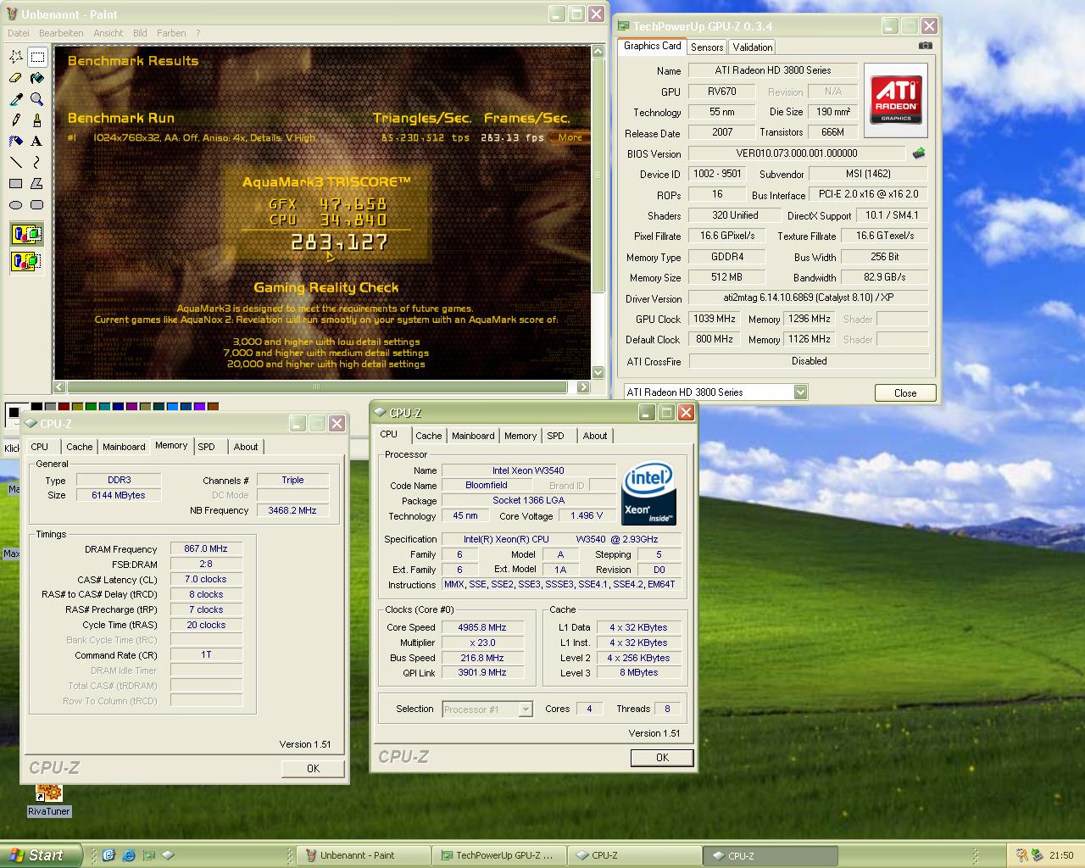Click the CPU-Z icon in Quick Launch
The height and width of the screenshot is (868, 1085).
click(168, 855)
